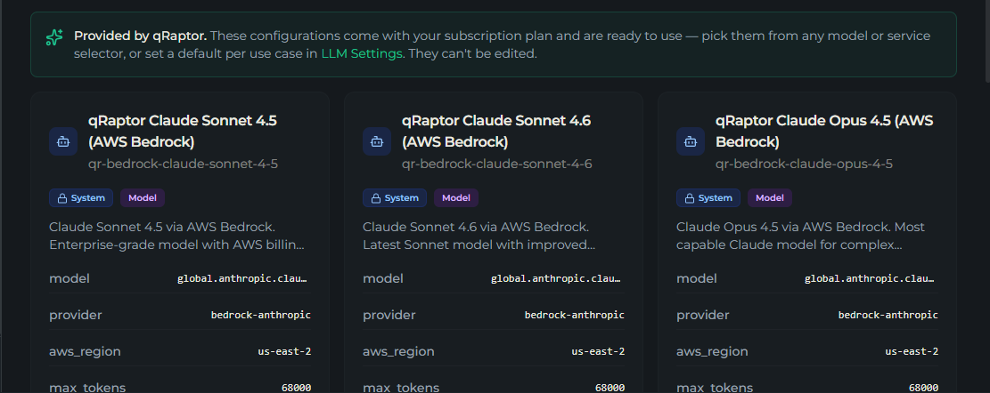Select title qRaptor Claude Sonnet 4.5 (AWS Bedrock)
Viewport: 990px width, 393px height.
point(183,131)
